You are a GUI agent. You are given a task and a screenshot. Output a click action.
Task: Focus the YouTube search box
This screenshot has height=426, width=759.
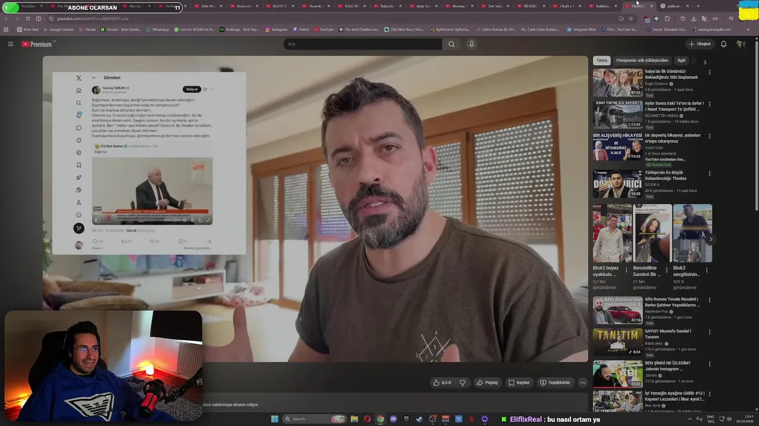pos(363,44)
